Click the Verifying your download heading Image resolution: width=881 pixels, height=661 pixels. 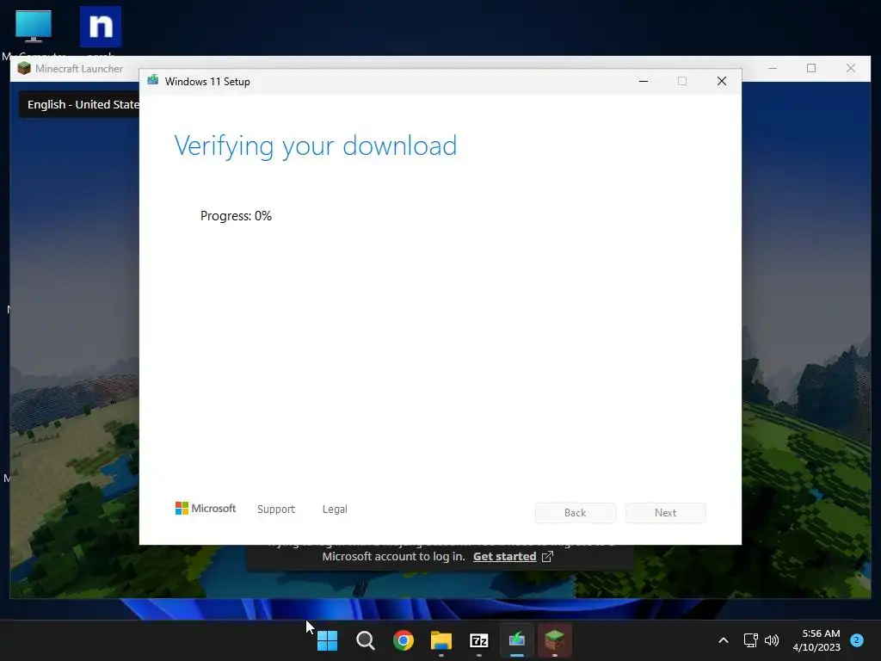pyautogui.click(x=315, y=146)
